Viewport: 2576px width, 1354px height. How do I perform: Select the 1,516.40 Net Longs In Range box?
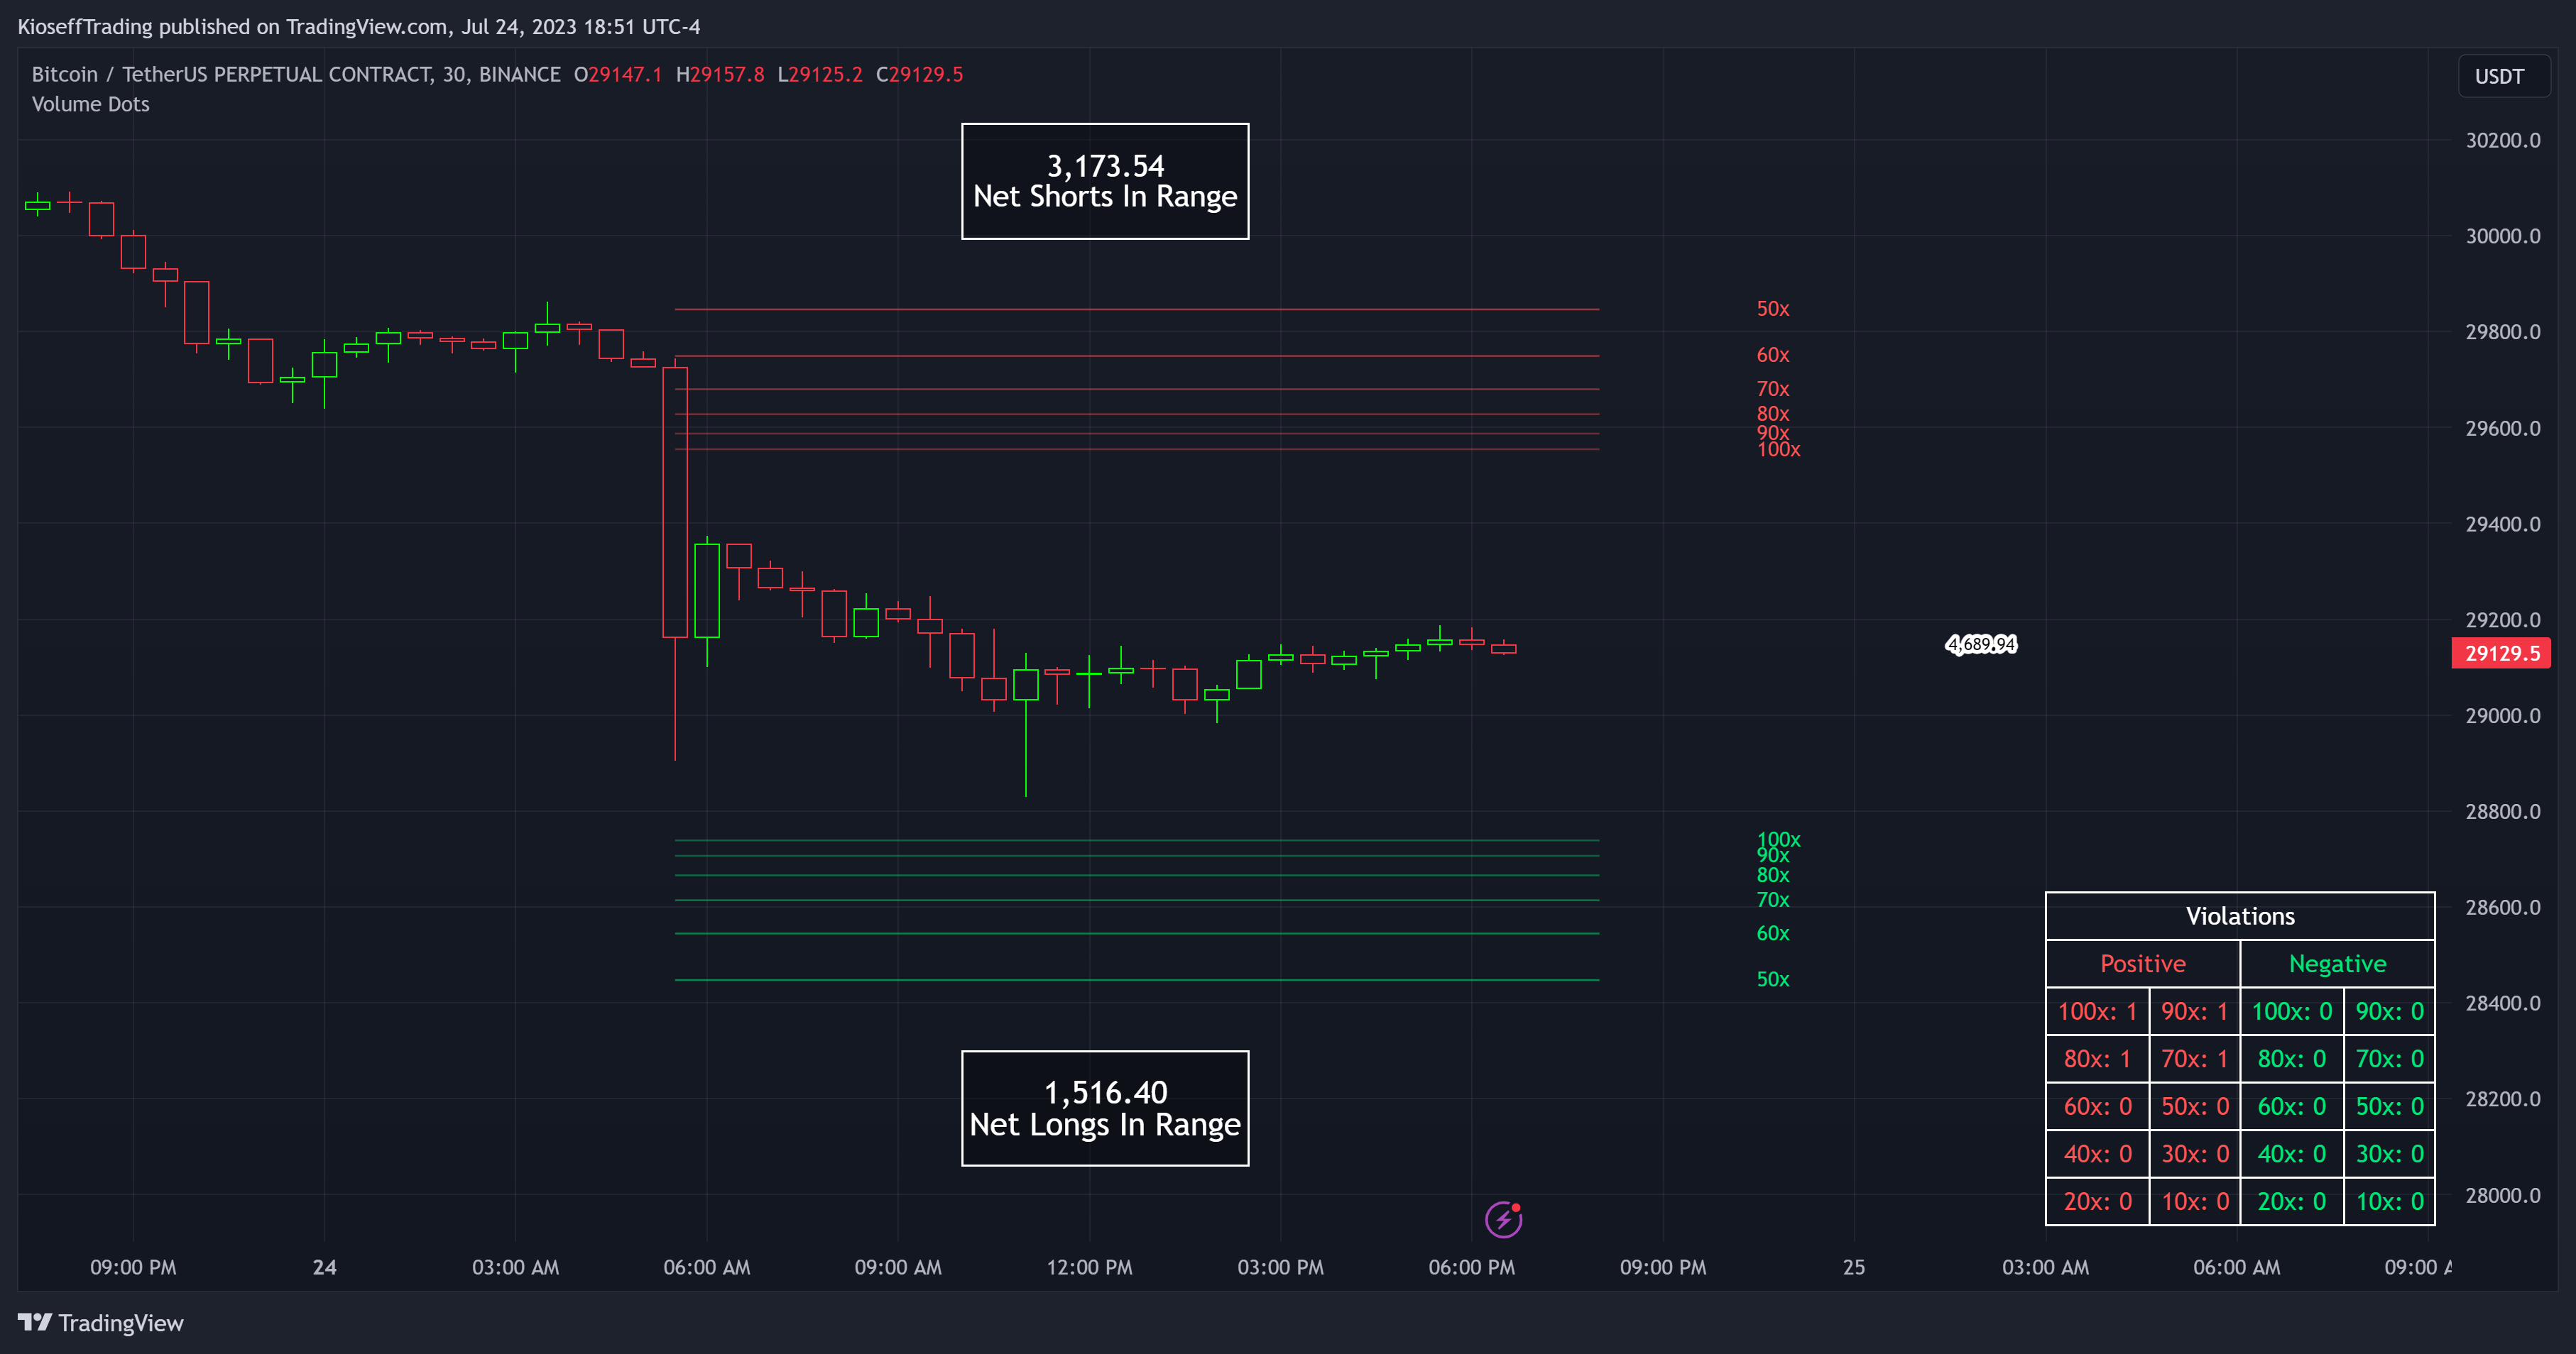[x=1105, y=1108]
